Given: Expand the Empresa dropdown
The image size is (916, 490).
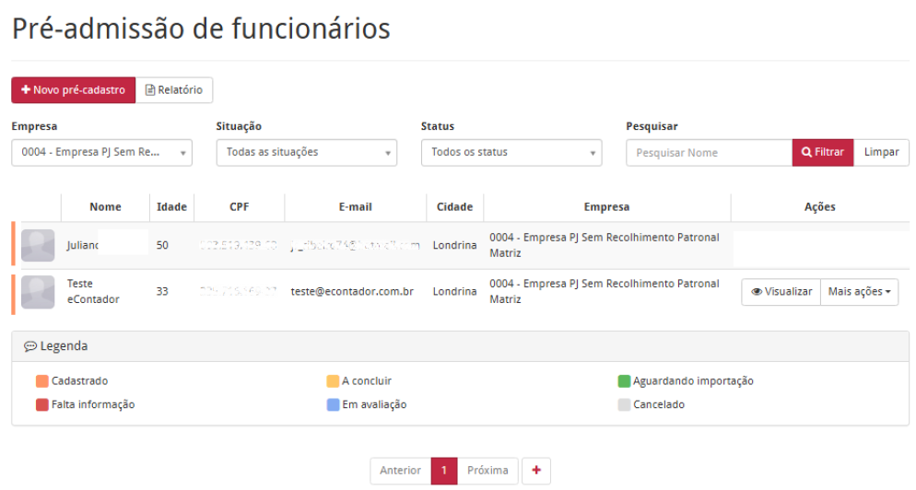Looking at the screenshot, I should coord(101,153).
